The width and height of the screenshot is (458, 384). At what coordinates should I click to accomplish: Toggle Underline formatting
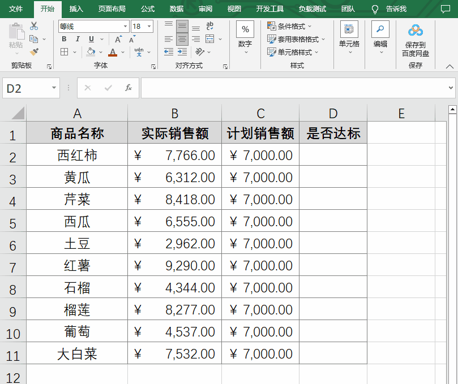coord(91,39)
